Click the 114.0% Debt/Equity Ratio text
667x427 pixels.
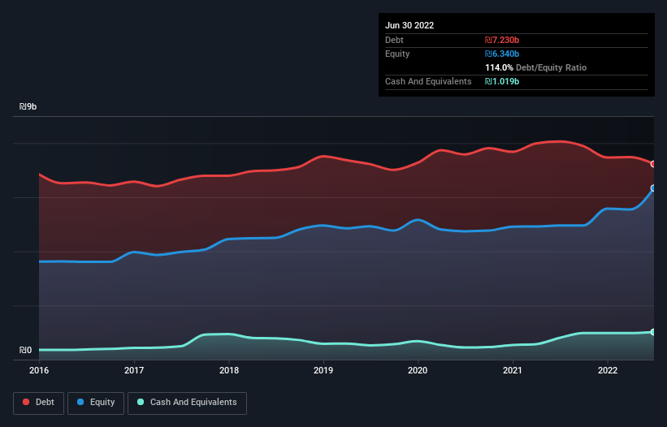point(535,67)
